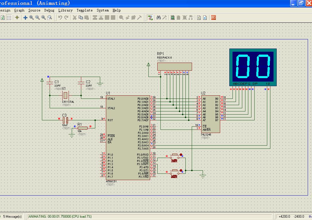Click the ANIMATING status bar text
This screenshot has width=312, height=220.
(60, 217)
